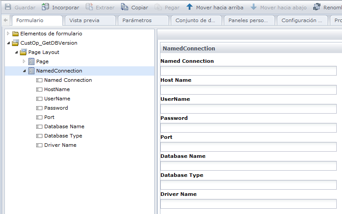Click the Copiar toolbar icon
342x214 pixels.
[x=125, y=7]
